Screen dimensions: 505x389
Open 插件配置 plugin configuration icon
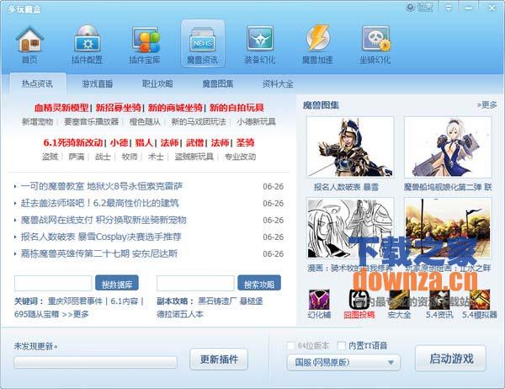[87, 44]
